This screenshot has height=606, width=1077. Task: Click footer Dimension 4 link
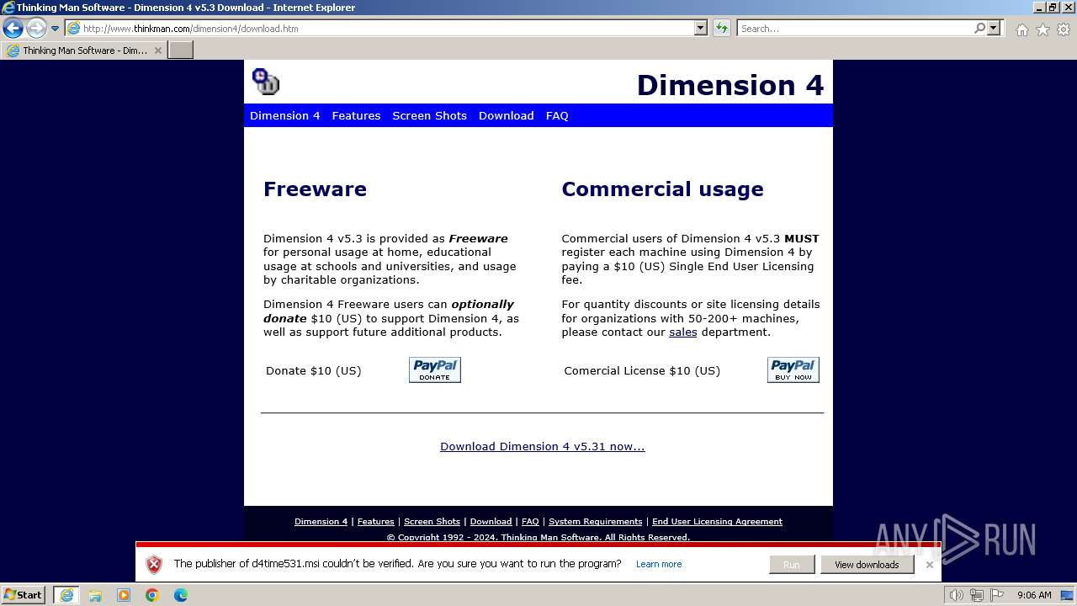point(321,521)
